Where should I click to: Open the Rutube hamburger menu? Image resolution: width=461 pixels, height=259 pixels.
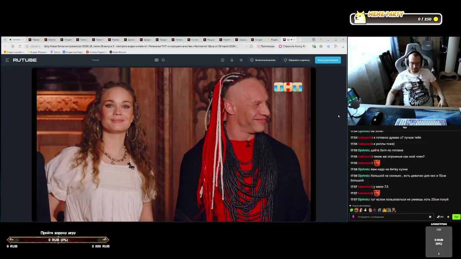click(x=7, y=60)
